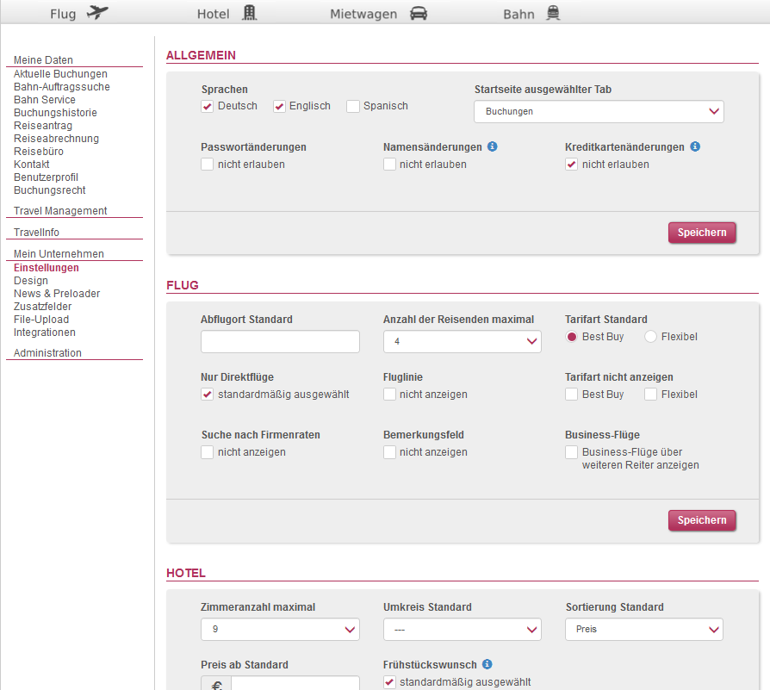Select Best Buy radio for Tarifart Standard
770x690 pixels.
click(571, 337)
